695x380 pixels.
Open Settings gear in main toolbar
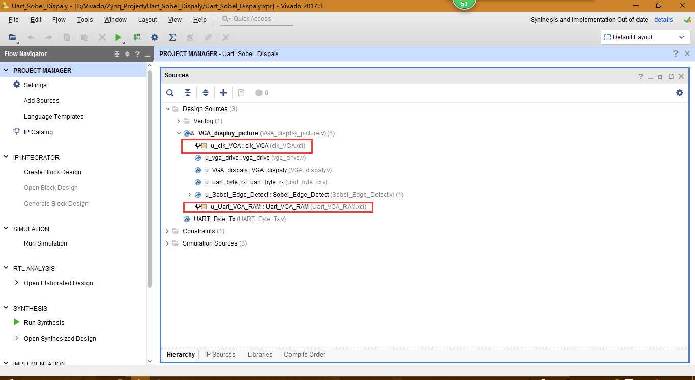[x=155, y=37]
